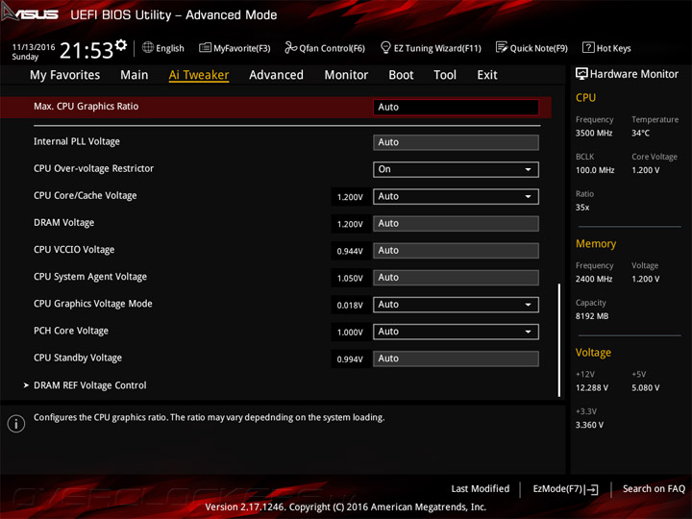
Task: Open Qfan Control fan icon
Action: click(290, 47)
